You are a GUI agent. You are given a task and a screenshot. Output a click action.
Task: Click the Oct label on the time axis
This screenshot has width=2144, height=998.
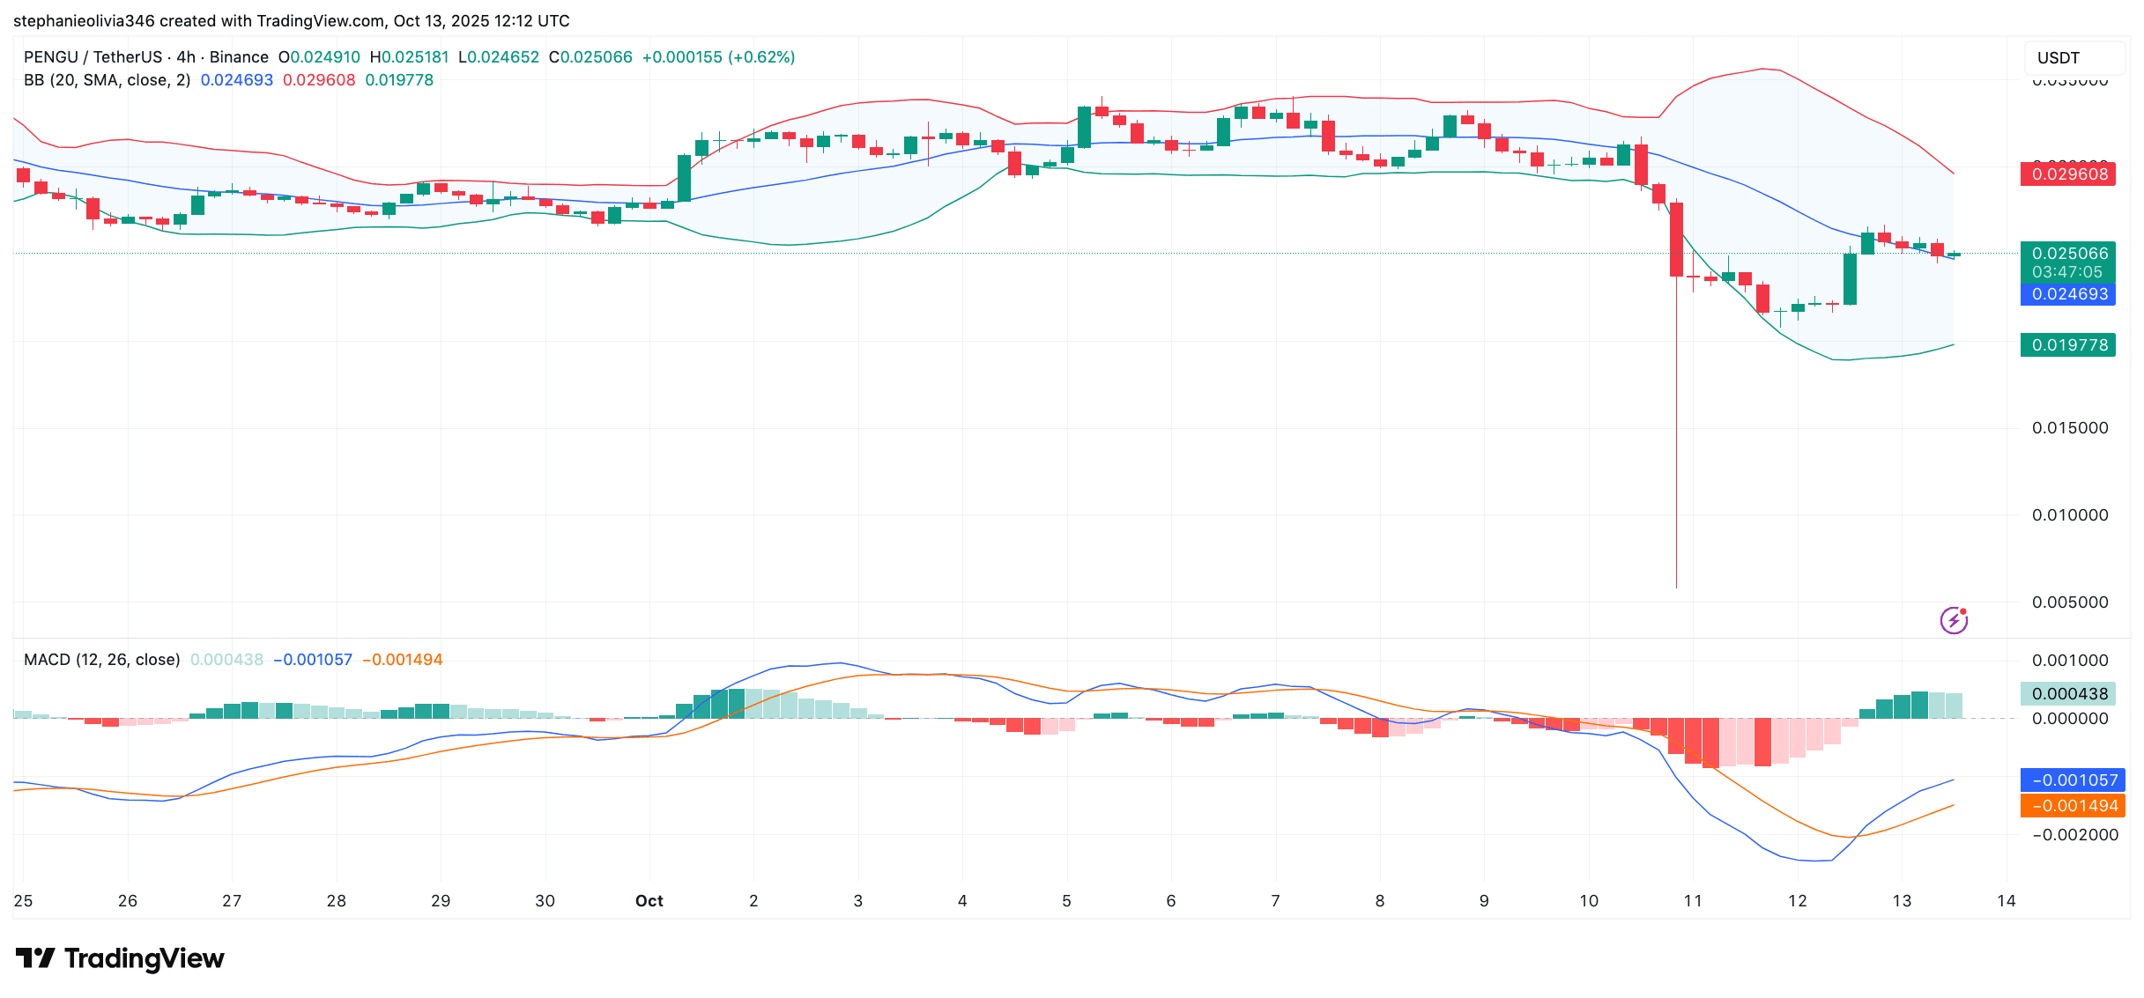(649, 901)
